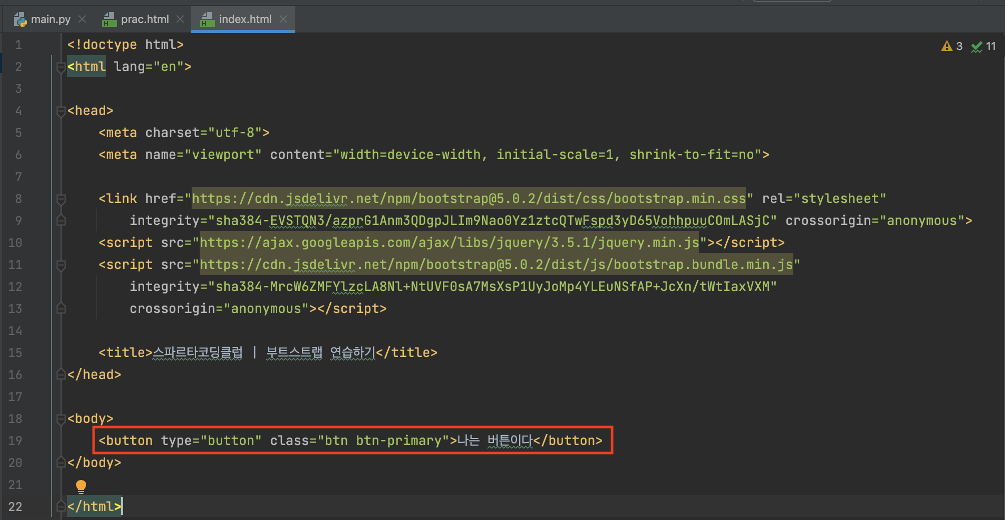Click the title text 스파르타코딩클럽

[197, 352]
